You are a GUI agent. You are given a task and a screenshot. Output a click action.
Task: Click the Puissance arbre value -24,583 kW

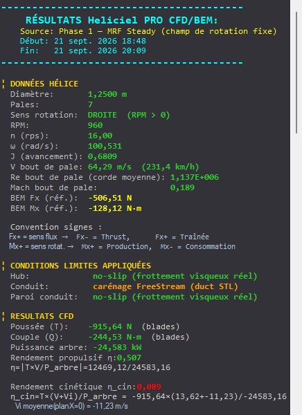pyautogui.click(x=118, y=347)
